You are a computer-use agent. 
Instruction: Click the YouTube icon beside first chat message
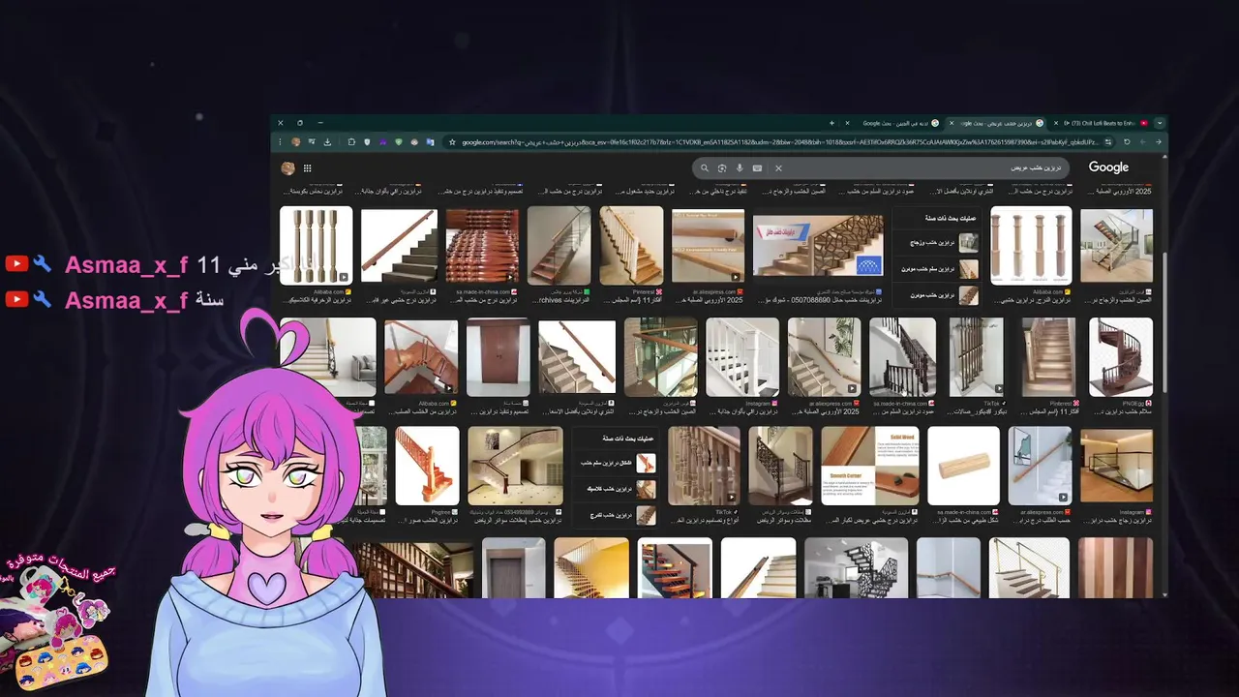pos(15,263)
